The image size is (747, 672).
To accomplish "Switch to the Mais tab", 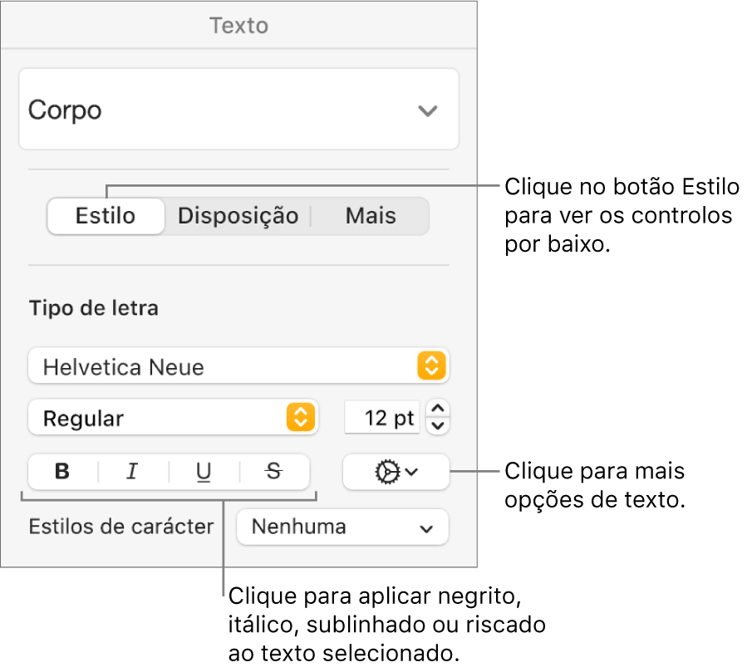I will tap(371, 216).
